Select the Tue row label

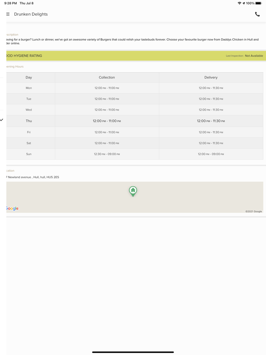(x=29, y=99)
